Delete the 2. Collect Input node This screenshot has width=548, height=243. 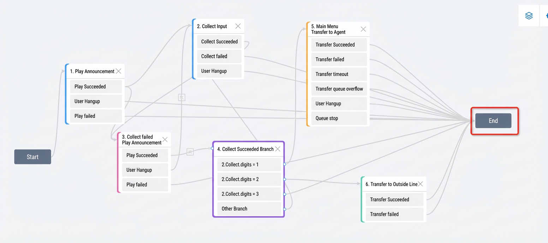pos(238,26)
